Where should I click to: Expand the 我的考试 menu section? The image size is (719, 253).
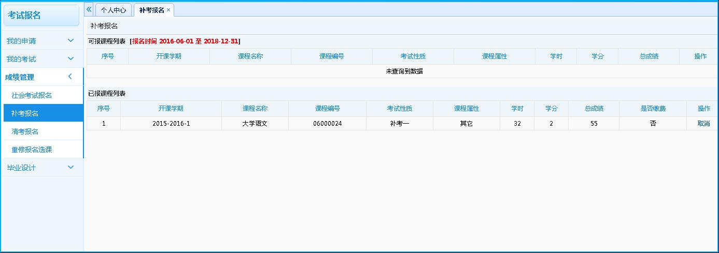click(x=41, y=59)
